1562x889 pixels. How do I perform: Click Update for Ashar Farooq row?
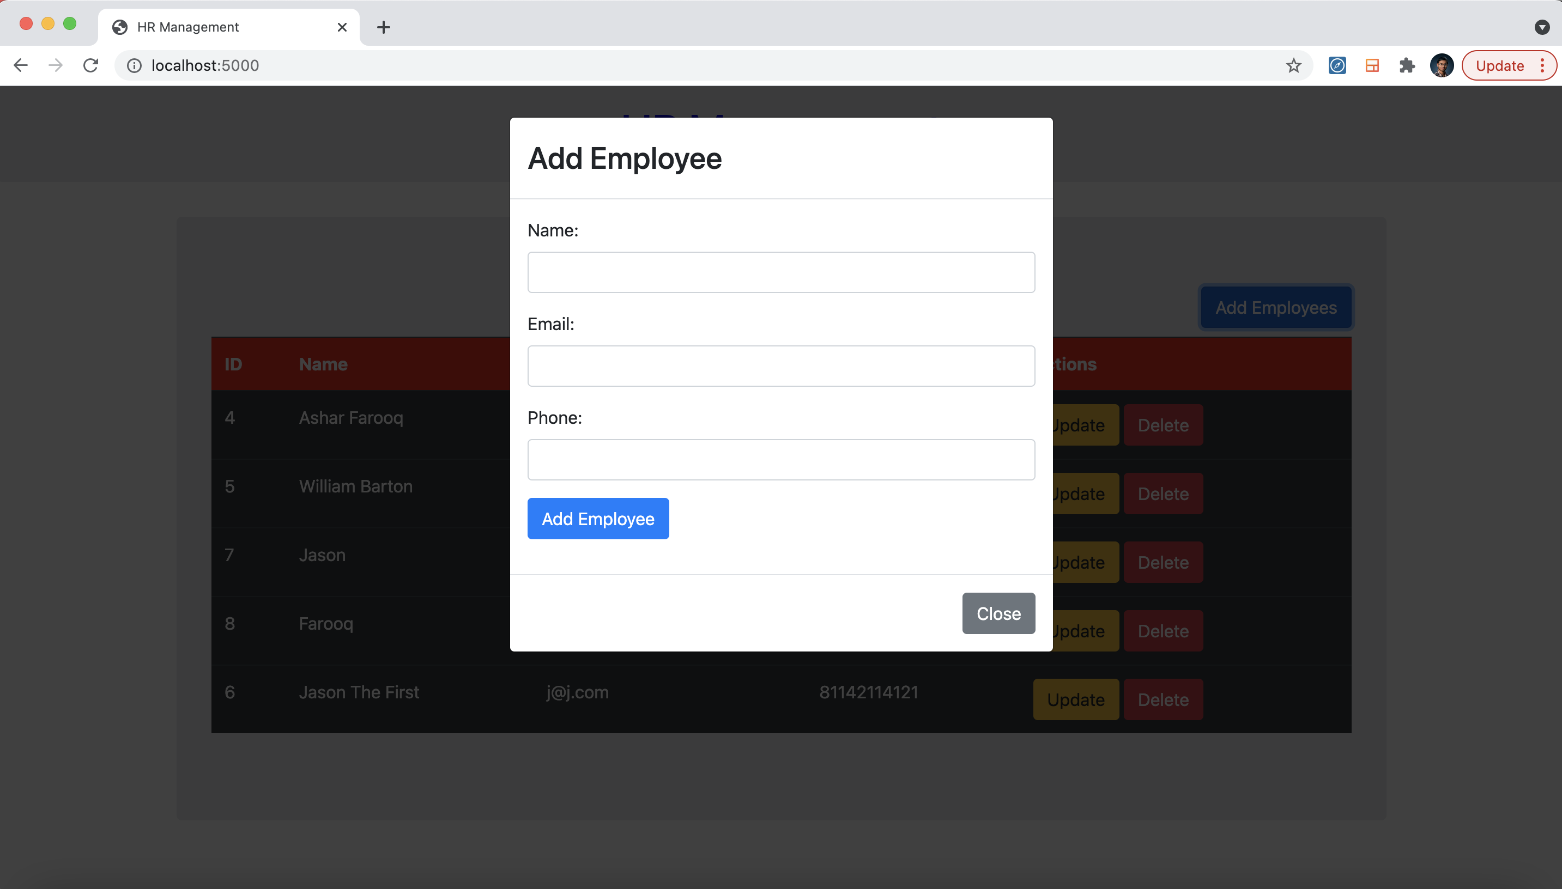1086,425
